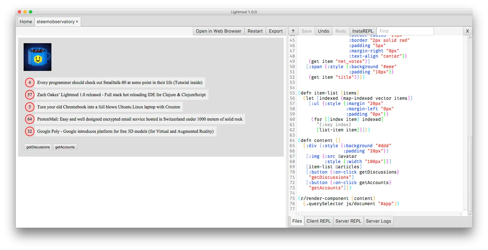Image resolution: width=488 pixels, height=250 pixels.
Task: Click the "#app" querySelector code line
Action: click(351, 204)
